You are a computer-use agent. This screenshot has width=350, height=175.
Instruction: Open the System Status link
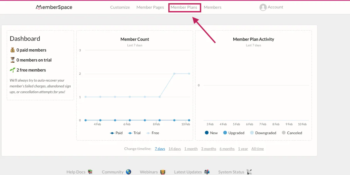(x=231, y=172)
